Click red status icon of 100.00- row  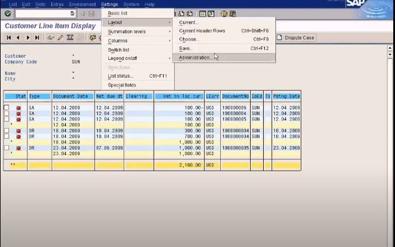pyautogui.click(x=18, y=108)
